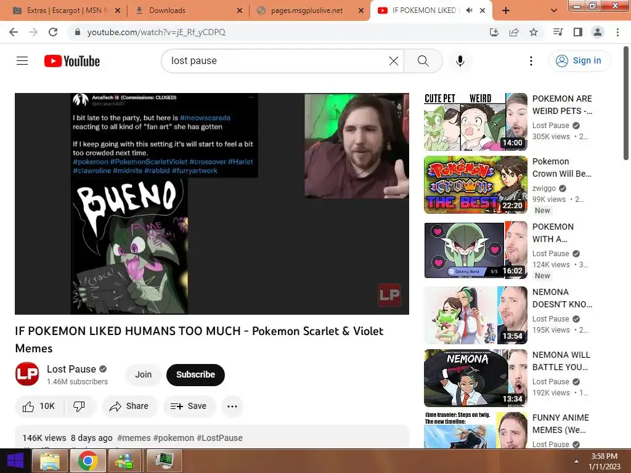The image size is (631, 473).
Task: Bookmark this page with star icon
Action: click(x=534, y=32)
